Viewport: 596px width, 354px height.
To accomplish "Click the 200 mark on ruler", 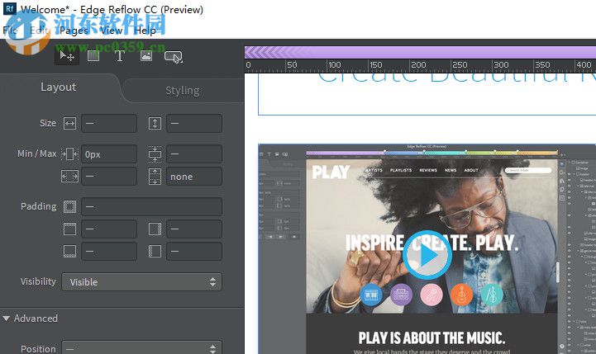I will [x=418, y=65].
